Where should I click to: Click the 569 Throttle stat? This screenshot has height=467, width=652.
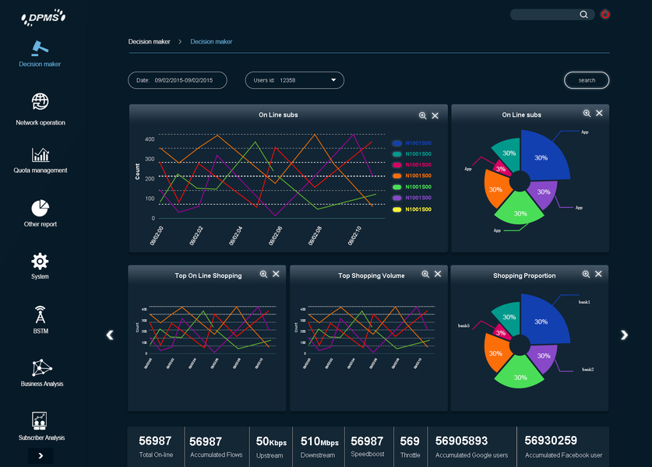(410, 447)
